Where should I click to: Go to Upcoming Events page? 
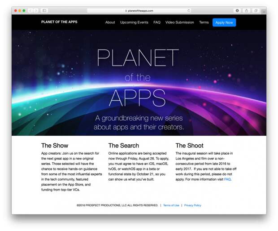point(134,22)
